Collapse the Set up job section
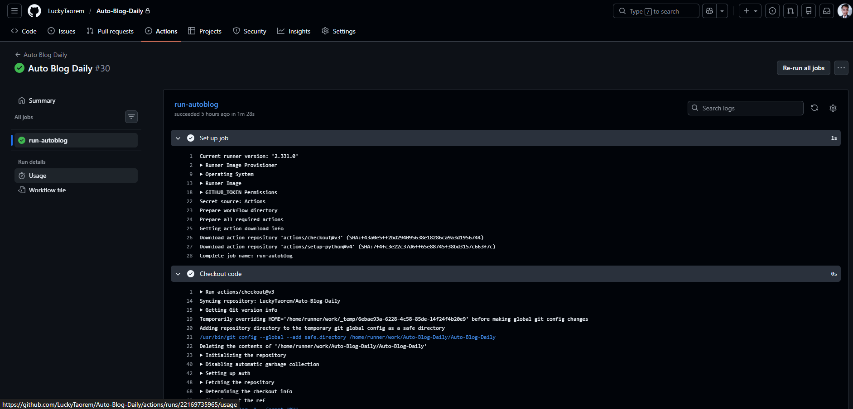 pos(178,138)
